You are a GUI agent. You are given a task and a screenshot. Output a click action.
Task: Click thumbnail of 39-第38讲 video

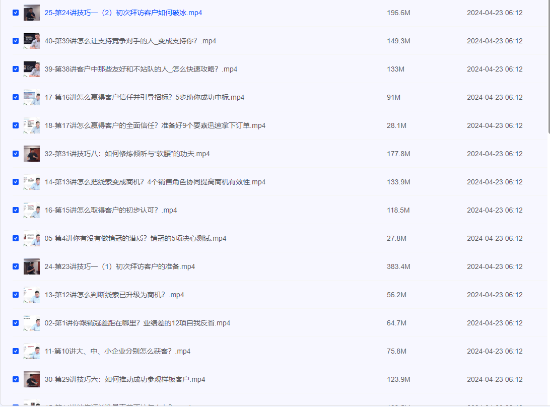(x=31, y=69)
